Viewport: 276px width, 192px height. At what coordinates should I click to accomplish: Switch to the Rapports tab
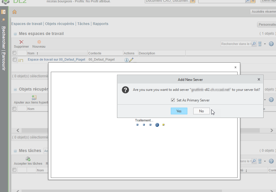click(x=100, y=24)
